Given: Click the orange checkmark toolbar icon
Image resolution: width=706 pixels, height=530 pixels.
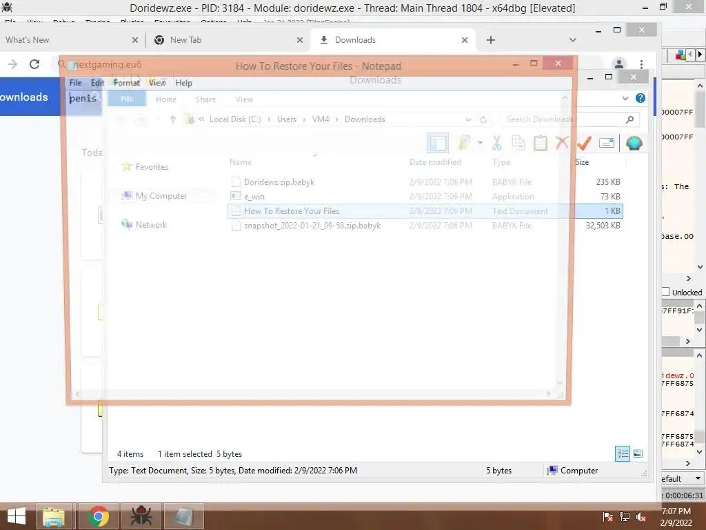Looking at the screenshot, I should coord(584,143).
